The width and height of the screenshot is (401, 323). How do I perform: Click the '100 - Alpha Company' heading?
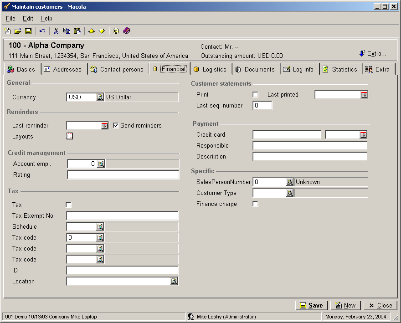pyautogui.click(x=46, y=45)
